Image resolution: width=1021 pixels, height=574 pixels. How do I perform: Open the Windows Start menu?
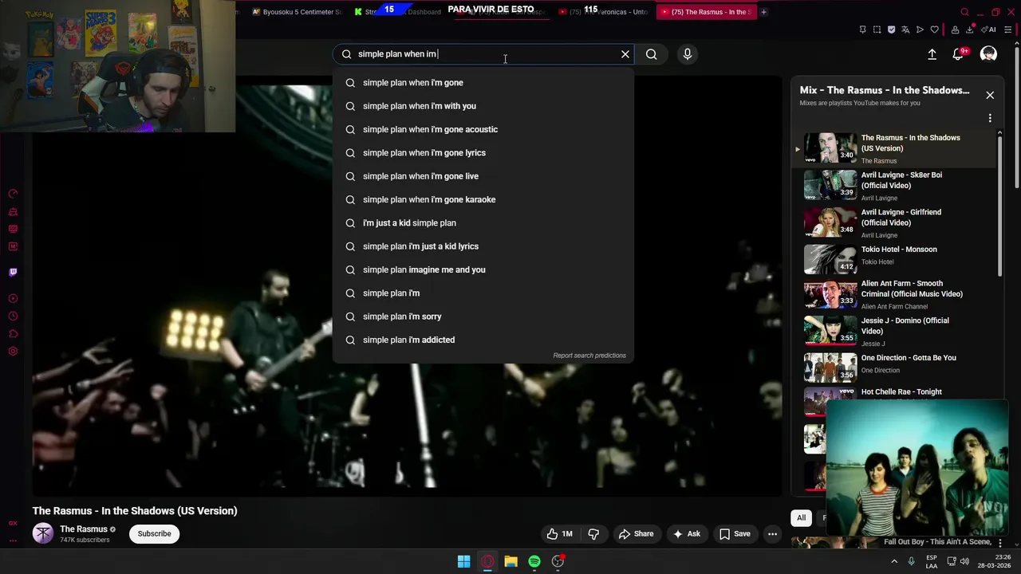(x=463, y=561)
